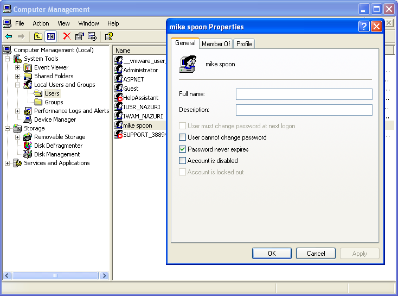Open the Action menu
The image size is (398, 296).
41,23
